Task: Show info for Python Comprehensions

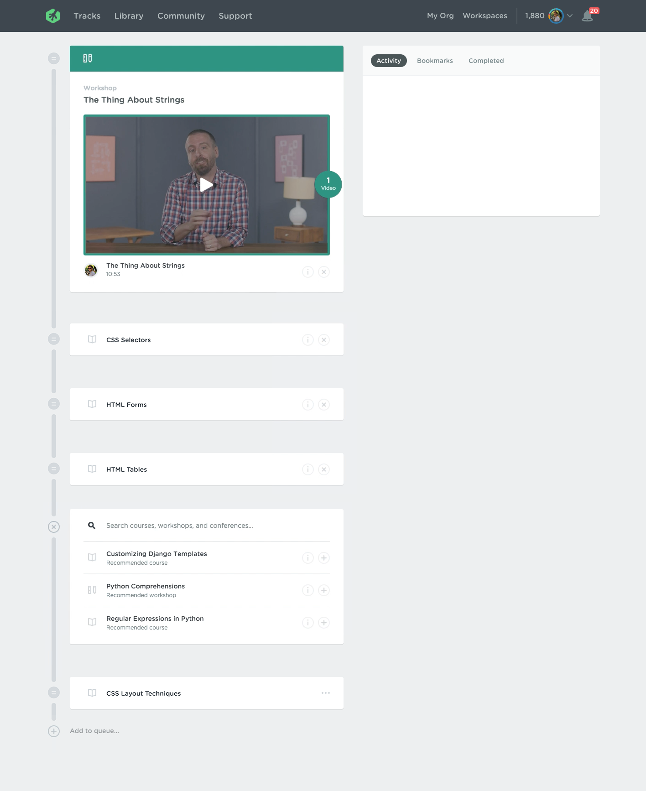Action: click(308, 590)
